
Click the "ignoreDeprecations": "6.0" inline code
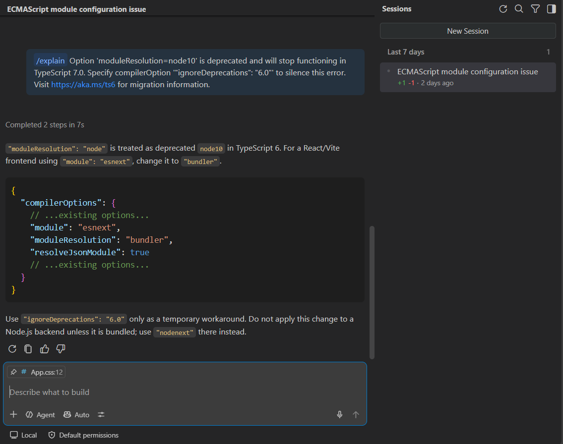tap(74, 319)
